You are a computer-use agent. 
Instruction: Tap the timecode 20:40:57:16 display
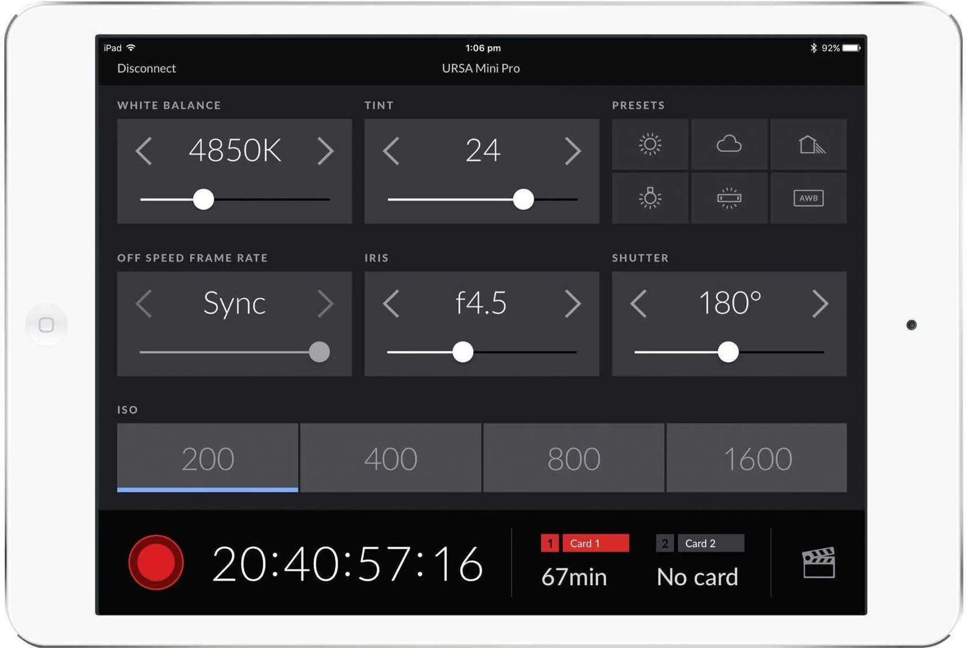coord(348,564)
